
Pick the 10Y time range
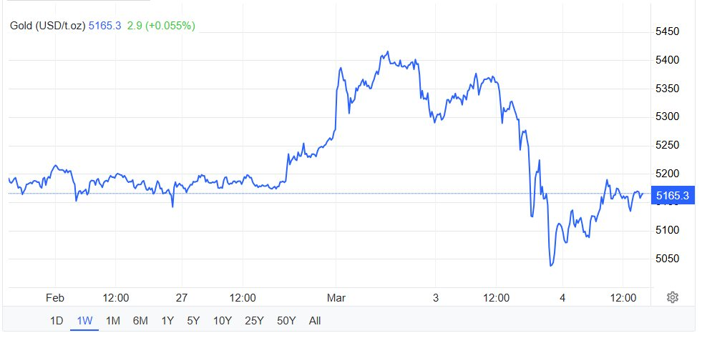click(x=223, y=321)
